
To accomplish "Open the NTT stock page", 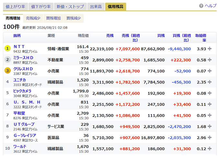I will click(19, 47).
